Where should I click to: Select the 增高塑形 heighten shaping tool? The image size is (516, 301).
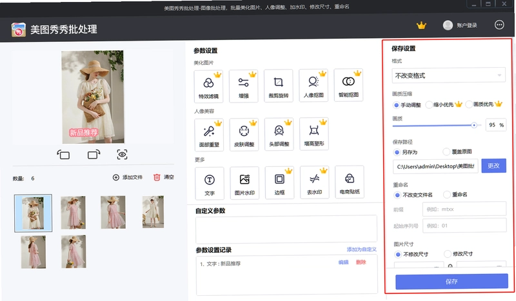(x=314, y=133)
